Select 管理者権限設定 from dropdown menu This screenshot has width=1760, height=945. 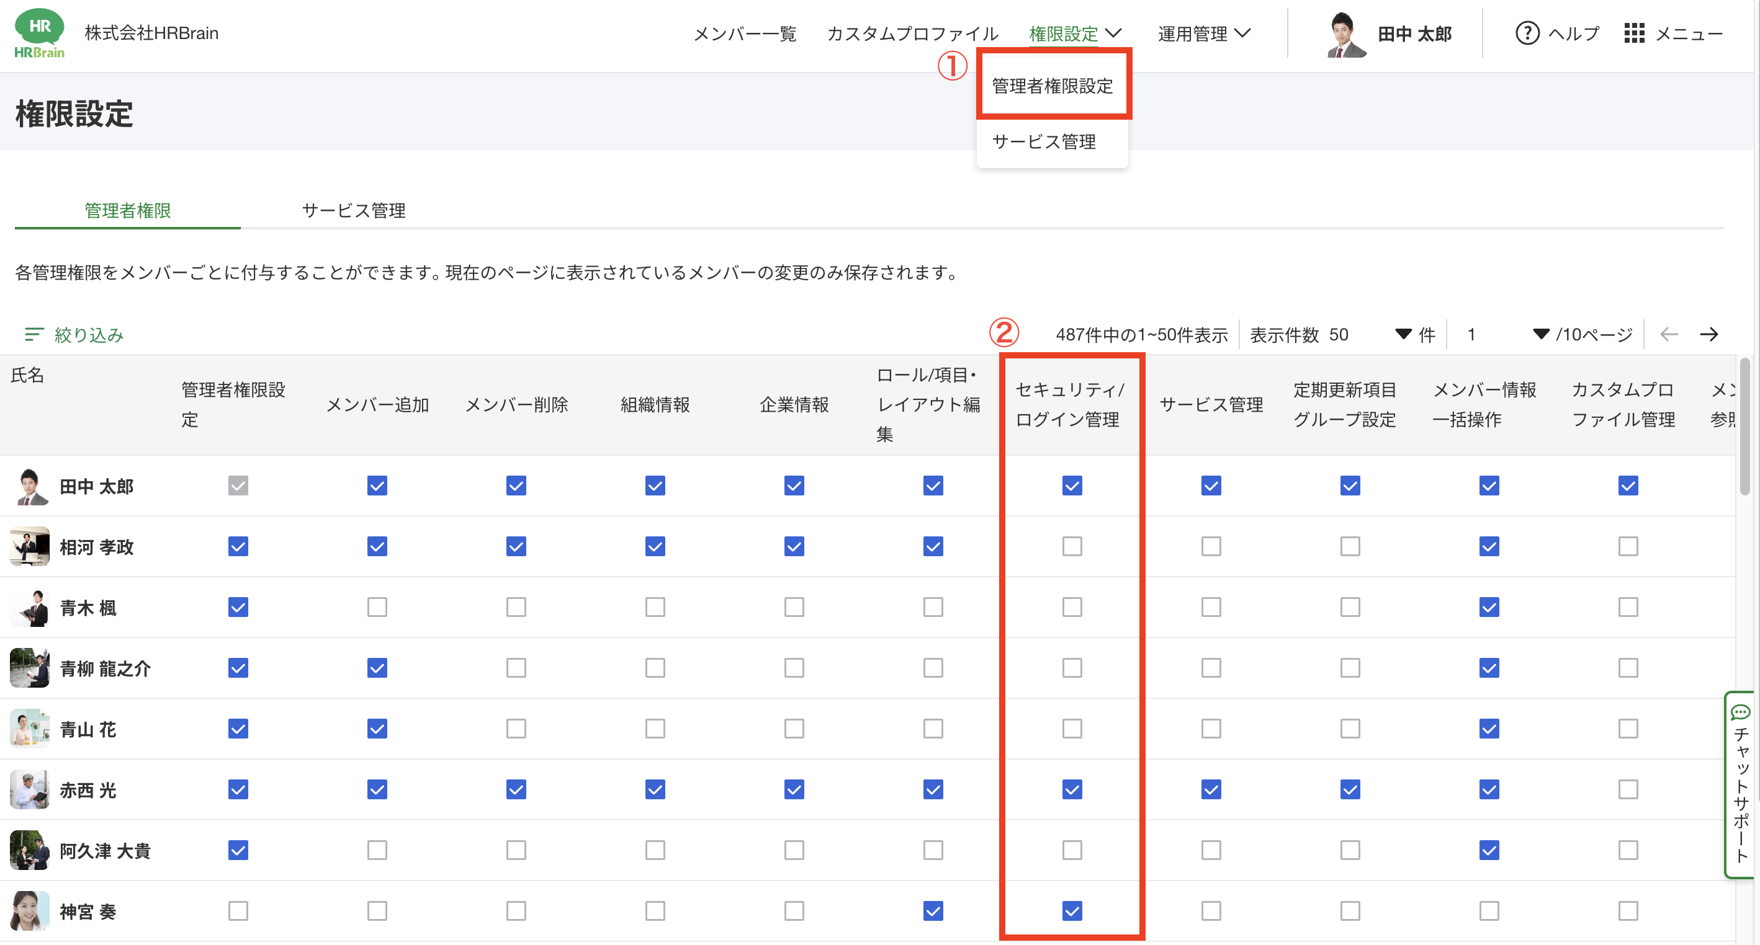pyautogui.click(x=1052, y=86)
